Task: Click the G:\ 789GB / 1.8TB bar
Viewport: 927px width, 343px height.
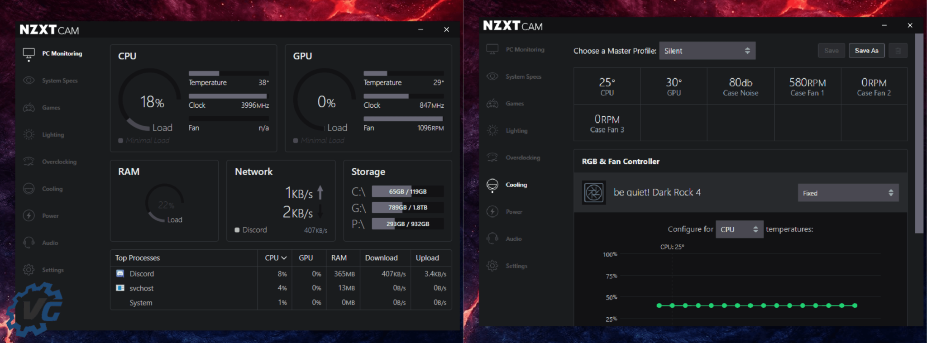Action: click(407, 208)
